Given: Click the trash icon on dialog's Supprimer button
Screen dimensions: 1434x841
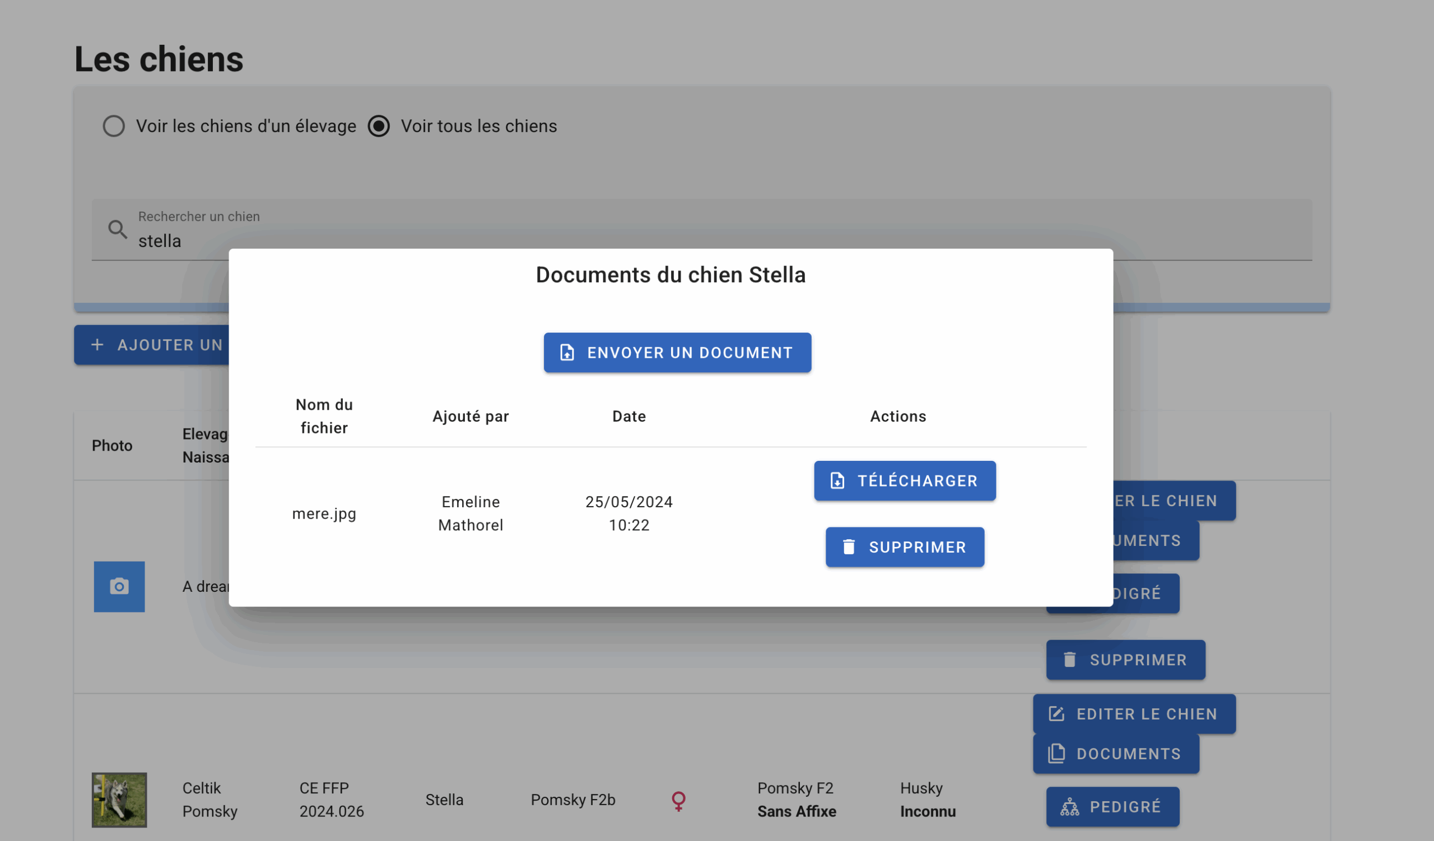Looking at the screenshot, I should [849, 546].
